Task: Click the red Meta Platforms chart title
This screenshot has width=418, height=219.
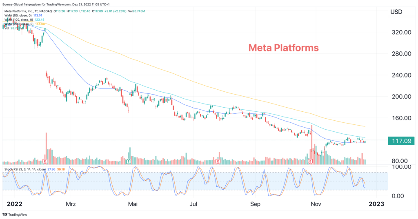Action: [284, 48]
